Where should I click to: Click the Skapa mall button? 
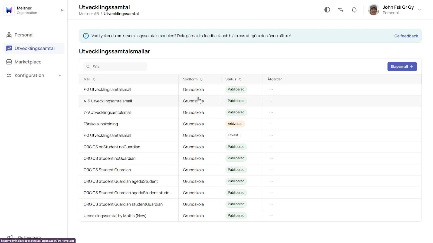[402, 67]
